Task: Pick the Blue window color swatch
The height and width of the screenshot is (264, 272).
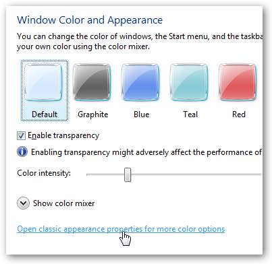Action: [140, 82]
